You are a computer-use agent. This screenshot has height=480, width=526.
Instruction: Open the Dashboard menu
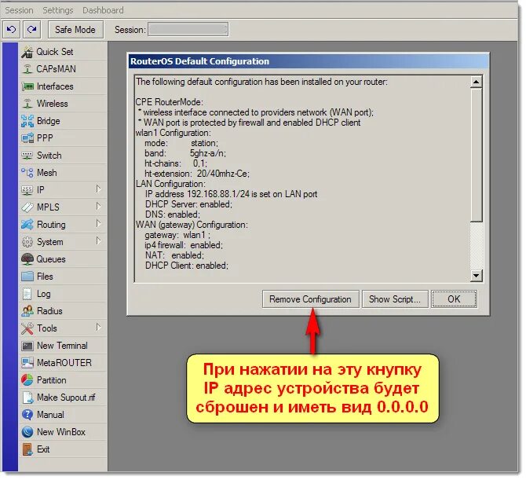[x=103, y=10]
